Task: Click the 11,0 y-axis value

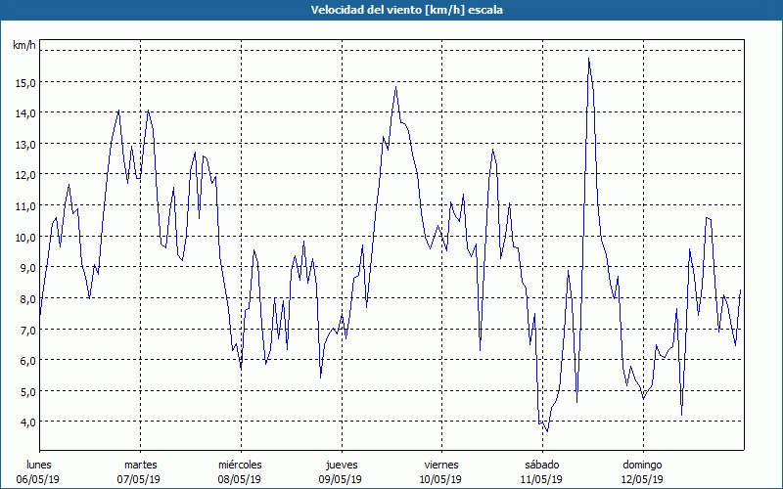Action: coord(25,206)
